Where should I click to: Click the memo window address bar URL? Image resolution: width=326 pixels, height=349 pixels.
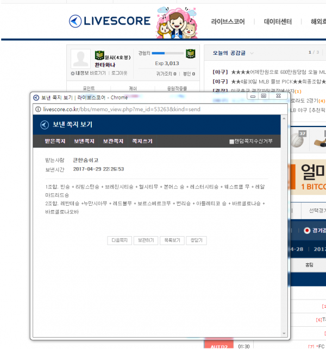[122, 109]
